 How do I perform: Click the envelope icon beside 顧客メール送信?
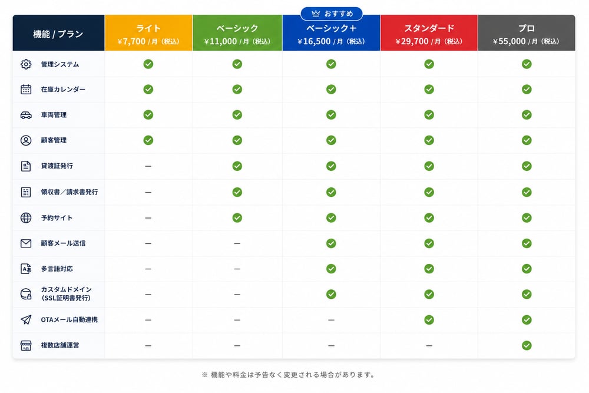point(26,243)
